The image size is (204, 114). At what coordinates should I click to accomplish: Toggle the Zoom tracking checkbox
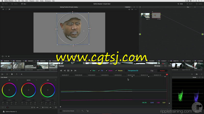click(x=107, y=71)
